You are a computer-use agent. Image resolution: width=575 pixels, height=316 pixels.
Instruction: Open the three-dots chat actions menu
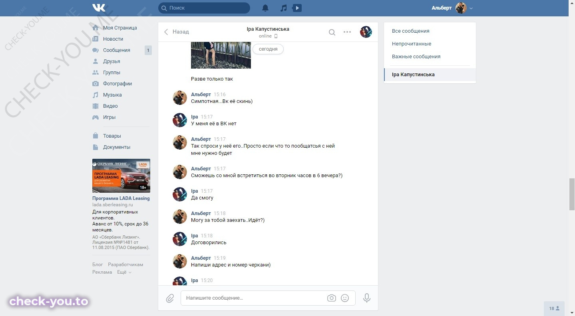(x=347, y=32)
